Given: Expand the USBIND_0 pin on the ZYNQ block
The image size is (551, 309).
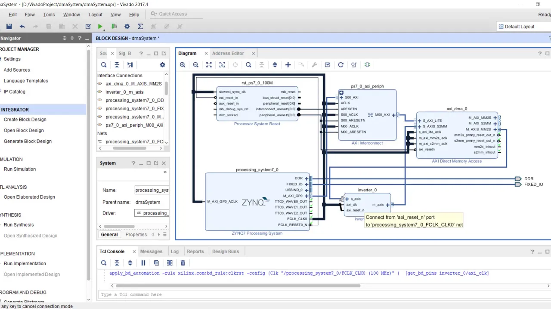Looking at the screenshot, I should click(x=307, y=190).
